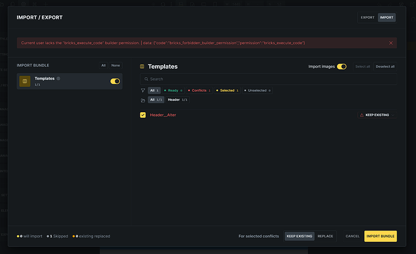Screen dimensions: 416x254
Task: Filter templates by Conflicts status
Action: tap(199, 90)
